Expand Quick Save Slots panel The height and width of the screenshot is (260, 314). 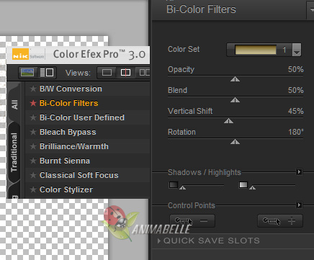[209, 241]
